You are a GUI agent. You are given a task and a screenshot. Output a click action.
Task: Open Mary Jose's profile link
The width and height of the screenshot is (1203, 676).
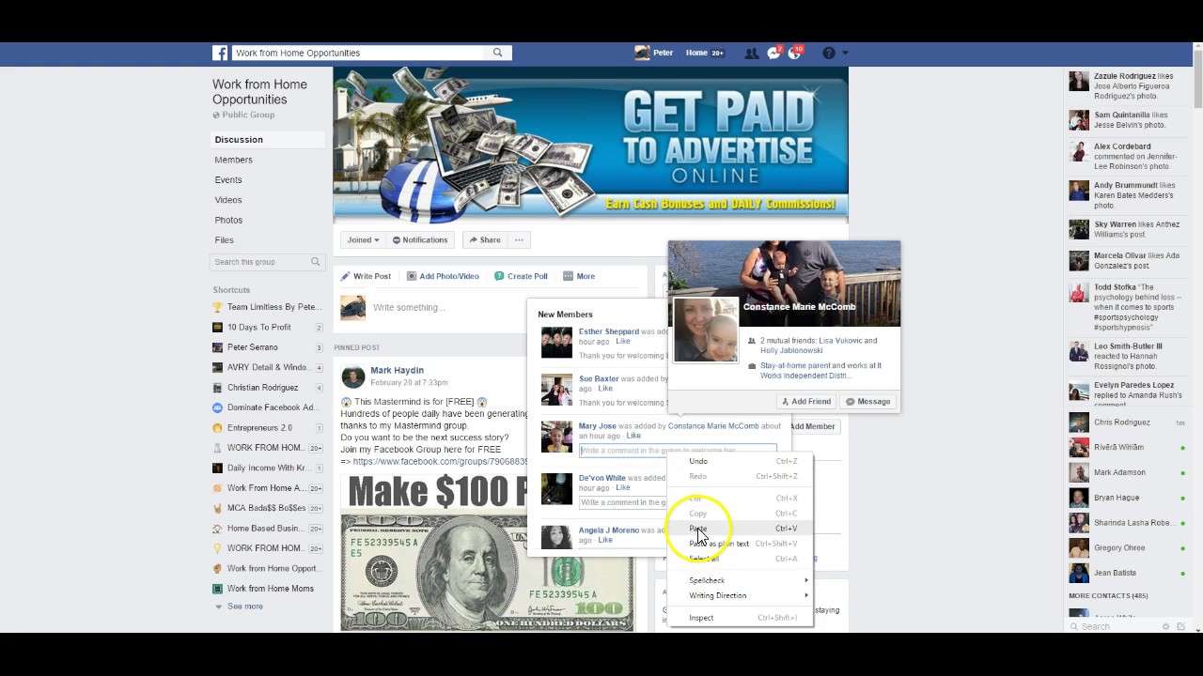pos(598,426)
